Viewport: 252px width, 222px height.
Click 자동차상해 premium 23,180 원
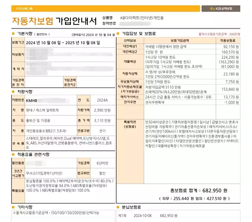click(x=231, y=74)
